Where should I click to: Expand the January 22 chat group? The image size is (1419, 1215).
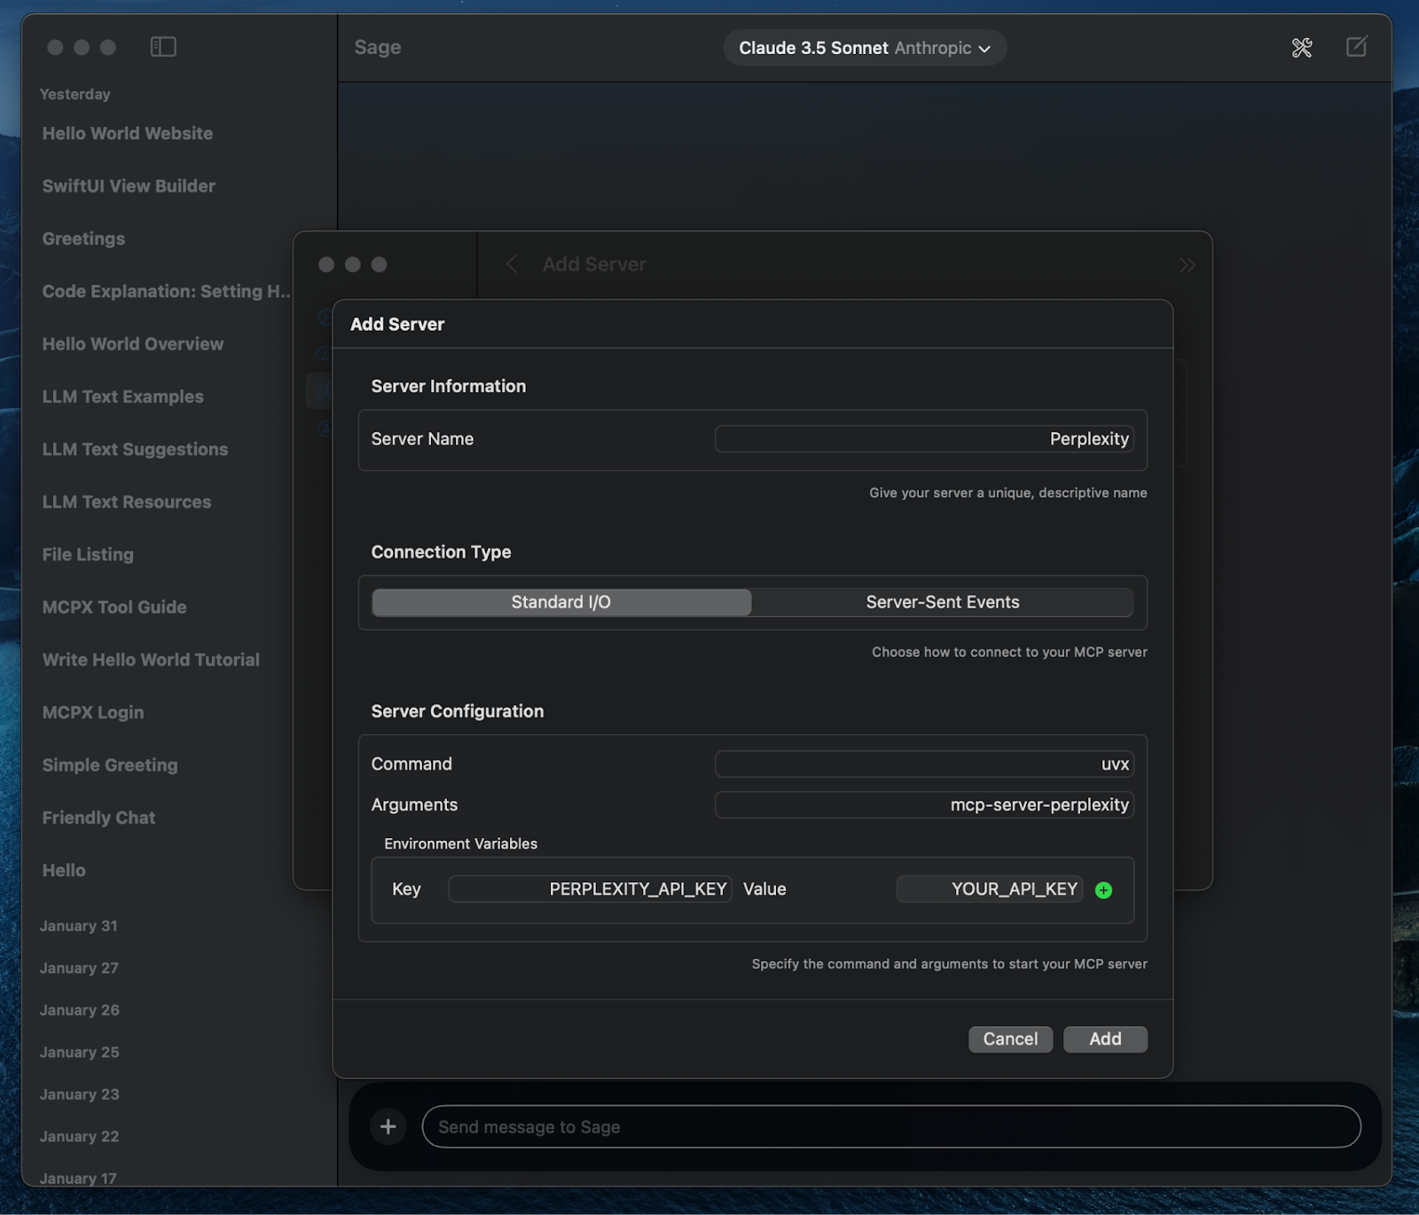(80, 1137)
